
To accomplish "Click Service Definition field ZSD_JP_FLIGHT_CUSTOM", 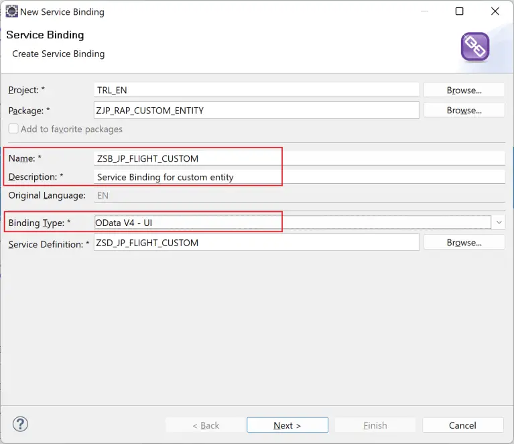I will point(257,243).
